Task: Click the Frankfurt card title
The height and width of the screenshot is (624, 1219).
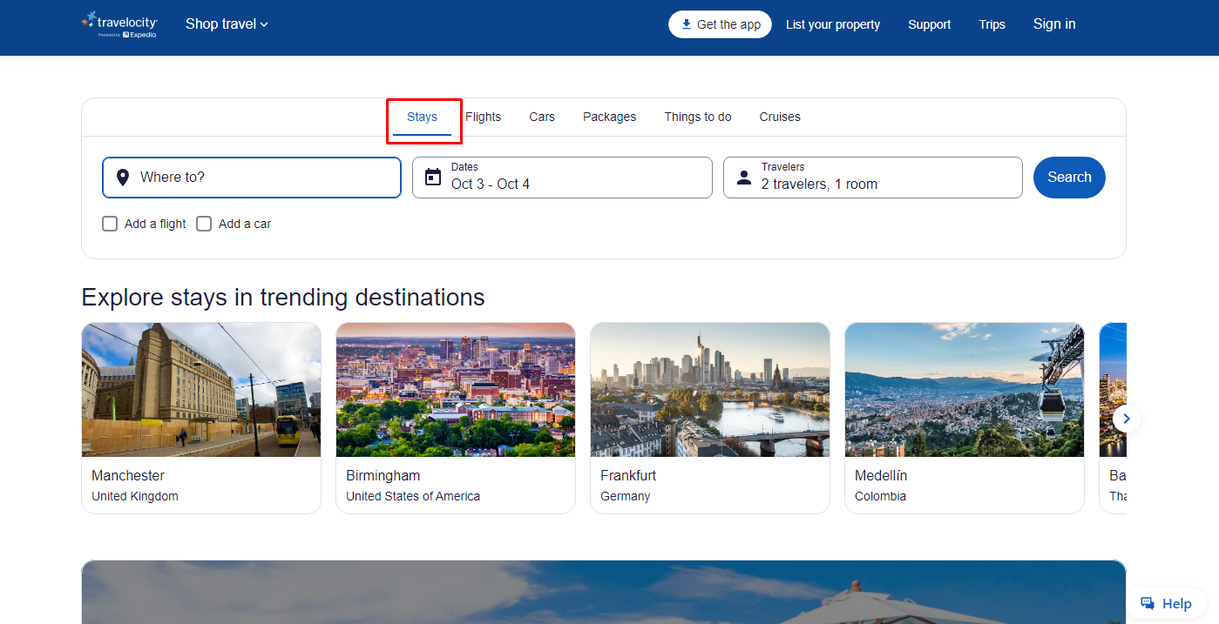Action: [628, 476]
